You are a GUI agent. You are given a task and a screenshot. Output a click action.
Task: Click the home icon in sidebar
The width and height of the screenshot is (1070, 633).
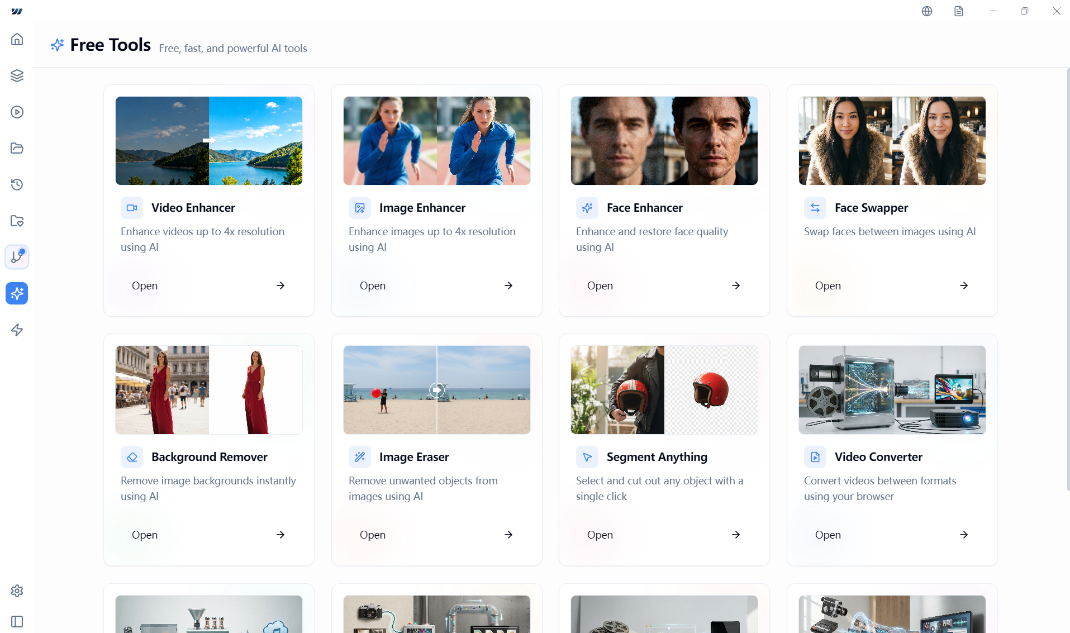tap(17, 39)
